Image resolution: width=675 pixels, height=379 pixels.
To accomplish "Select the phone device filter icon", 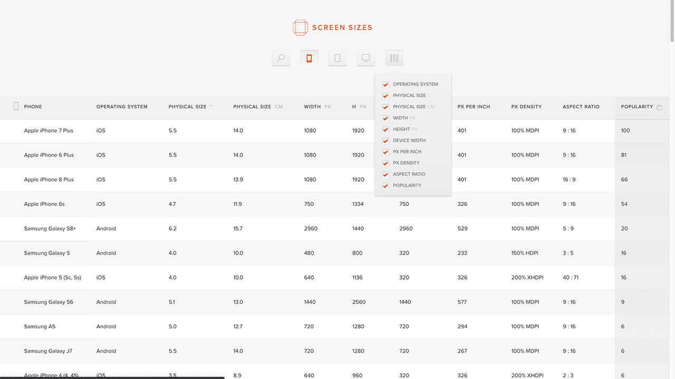I will [309, 58].
